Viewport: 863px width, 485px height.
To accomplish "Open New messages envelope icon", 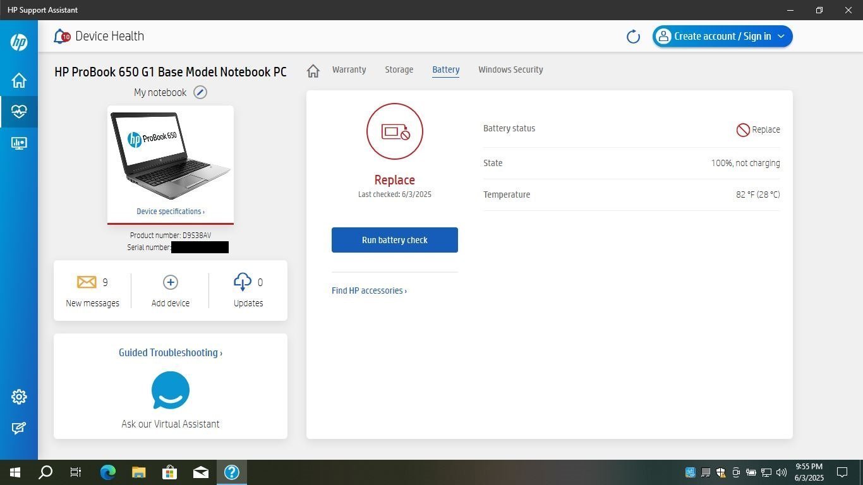I will tap(87, 282).
